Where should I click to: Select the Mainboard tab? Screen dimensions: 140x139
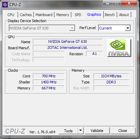[44, 15]
